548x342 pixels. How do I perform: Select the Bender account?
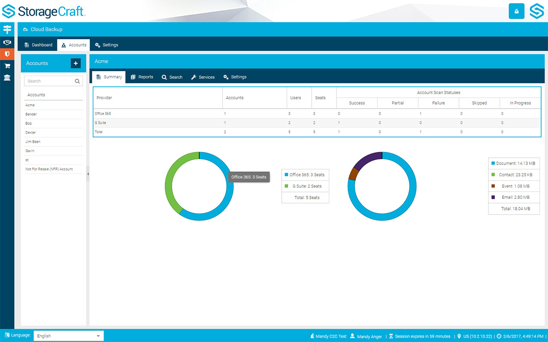pyautogui.click(x=54, y=114)
